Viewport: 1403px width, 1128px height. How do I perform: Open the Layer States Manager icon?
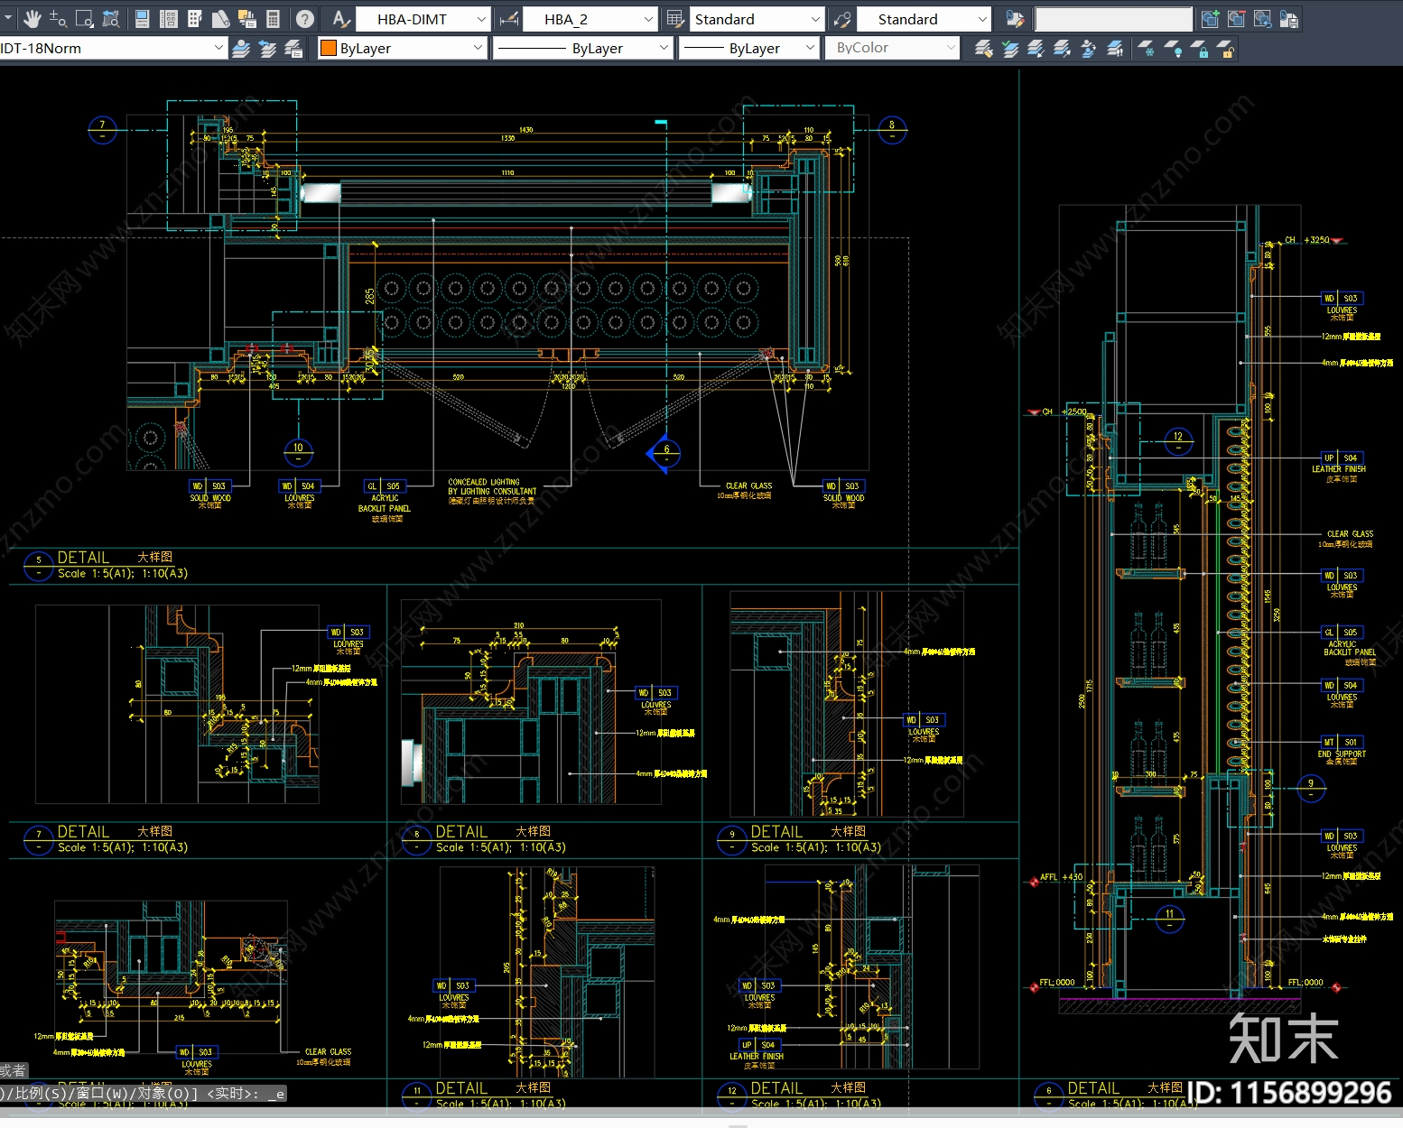pyautogui.click(x=293, y=49)
